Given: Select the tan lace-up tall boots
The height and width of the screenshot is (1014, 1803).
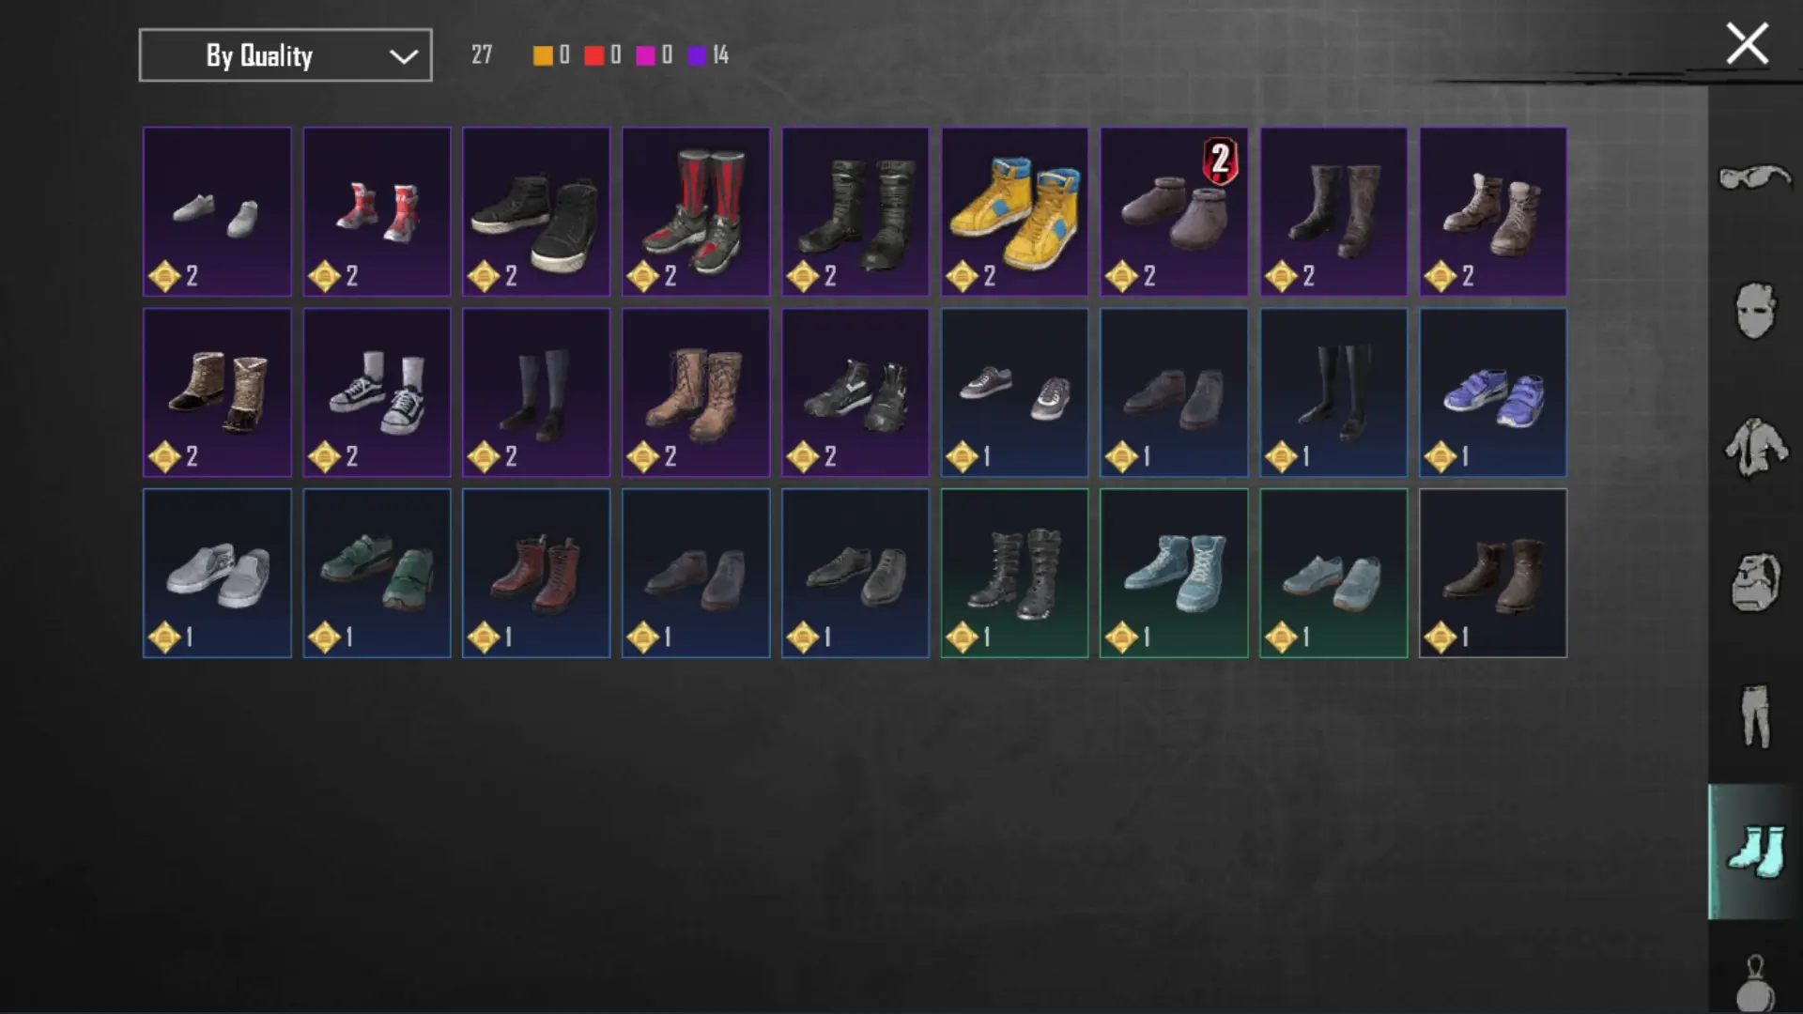Looking at the screenshot, I should click(x=696, y=392).
